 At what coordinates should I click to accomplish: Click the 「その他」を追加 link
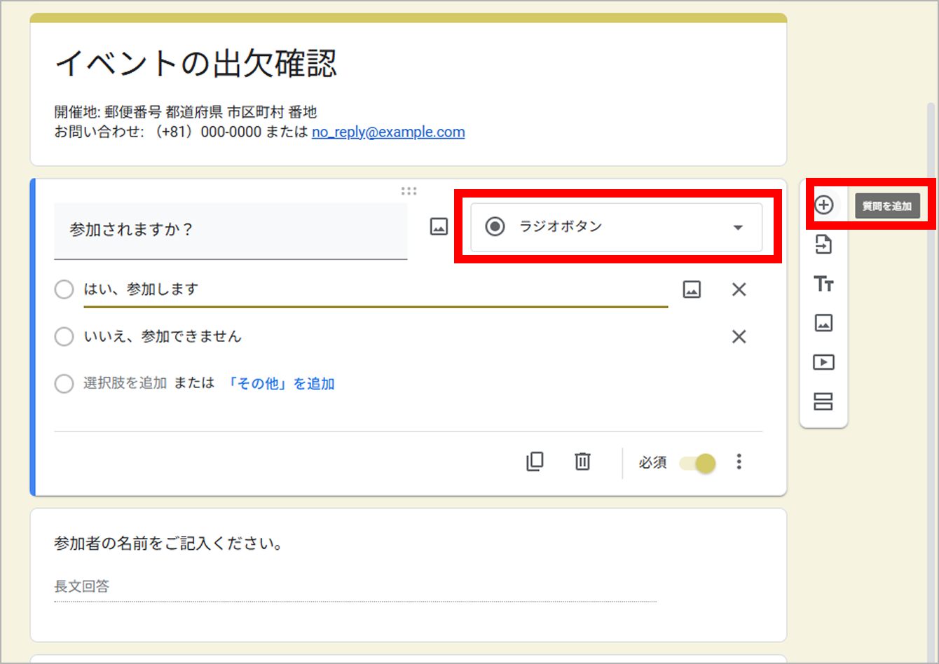pos(281,384)
